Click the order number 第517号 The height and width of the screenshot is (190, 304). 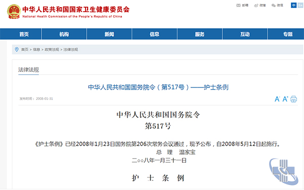tap(158, 126)
